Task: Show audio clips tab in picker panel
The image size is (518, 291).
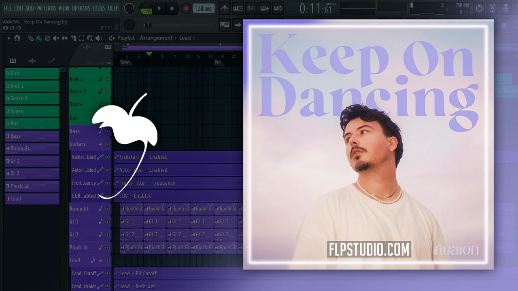Action: [32, 61]
